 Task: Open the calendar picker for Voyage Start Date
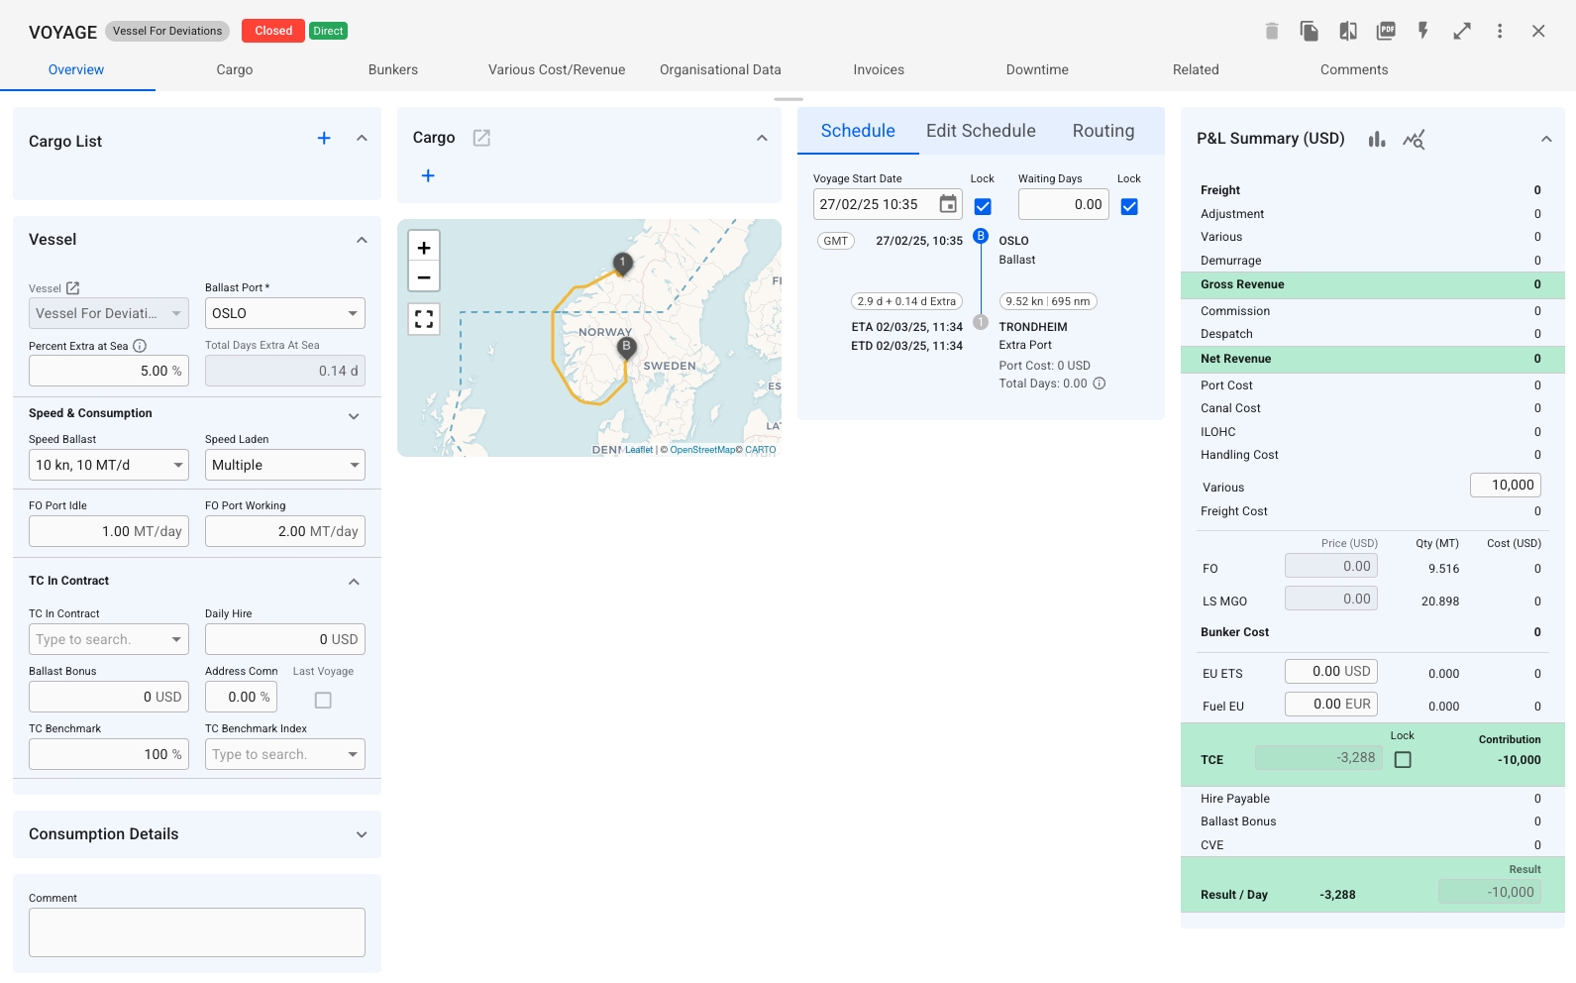coord(948,204)
